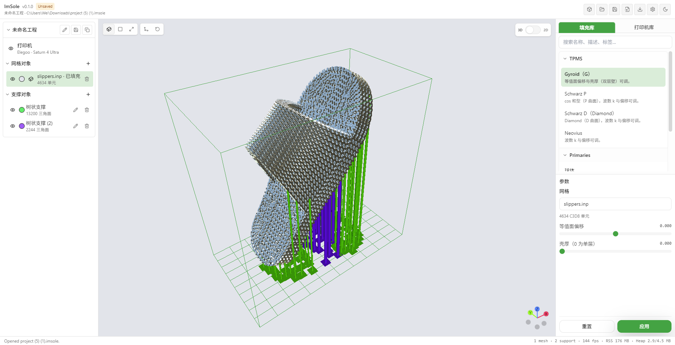
Task: Click the green 应用 apply button
Action: click(x=644, y=326)
